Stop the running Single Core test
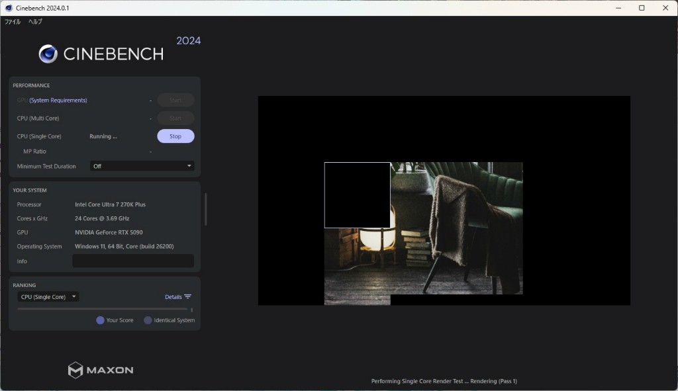Viewport: 678px width, 391px height. click(175, 136)
